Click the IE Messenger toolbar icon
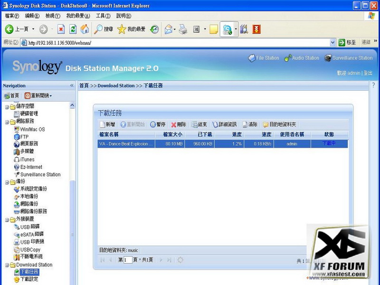Image resolution: width=380 pixels, height=285 pixels. tap(227, 29)
